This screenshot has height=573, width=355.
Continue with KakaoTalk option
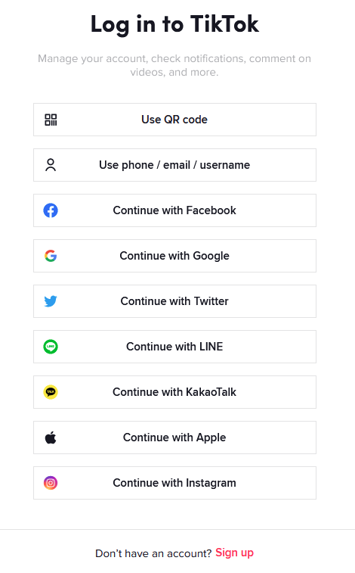click(x=174, y=392)
